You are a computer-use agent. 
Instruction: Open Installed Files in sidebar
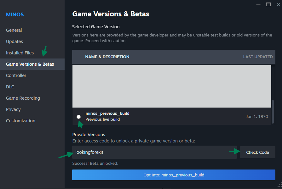[x=20, y=53]
